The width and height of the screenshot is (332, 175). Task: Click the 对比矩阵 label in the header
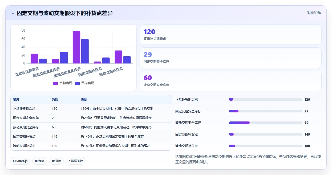pyautogui.click(x=314, y=13)
